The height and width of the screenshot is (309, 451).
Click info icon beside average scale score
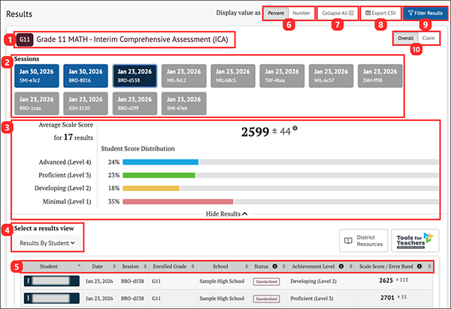295,129
